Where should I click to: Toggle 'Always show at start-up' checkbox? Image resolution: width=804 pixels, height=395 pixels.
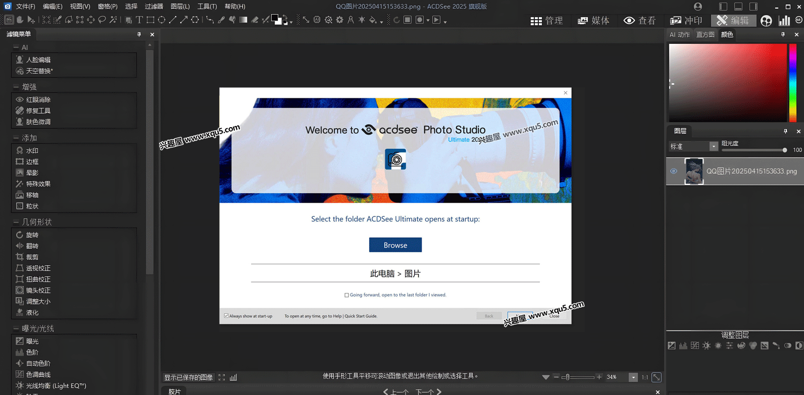[x=226, y=316]
